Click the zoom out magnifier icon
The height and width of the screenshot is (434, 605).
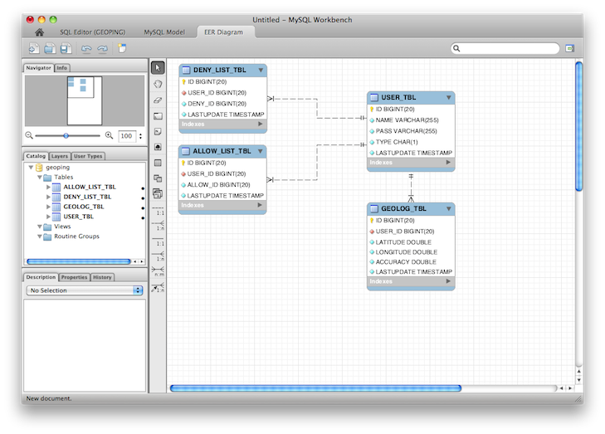coord(30,135)
